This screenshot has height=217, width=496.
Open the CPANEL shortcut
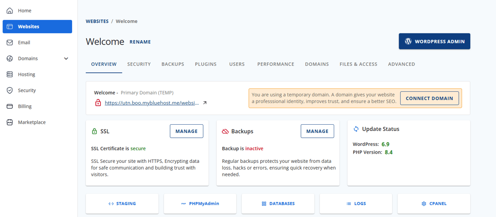434,204
